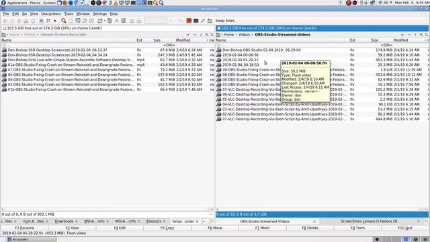Click the run-command arrow icon in toolbar
Viewport: 430px width, 242px height.
click(x=55, y=21)
